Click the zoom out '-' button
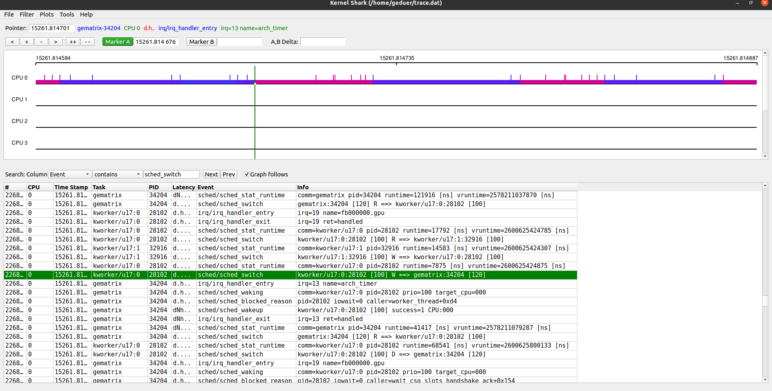Viewport: 772px width, 391px height. coord(41,42)
